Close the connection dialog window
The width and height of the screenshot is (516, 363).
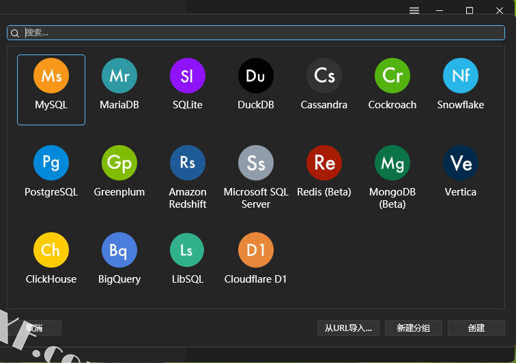point(500,10)
